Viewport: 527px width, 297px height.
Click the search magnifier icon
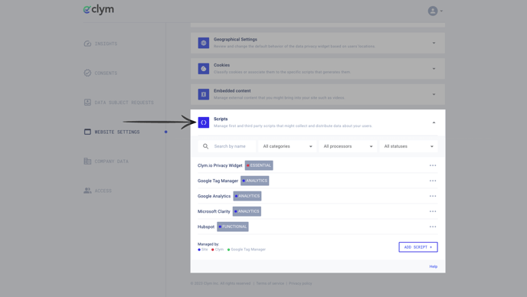206,146
